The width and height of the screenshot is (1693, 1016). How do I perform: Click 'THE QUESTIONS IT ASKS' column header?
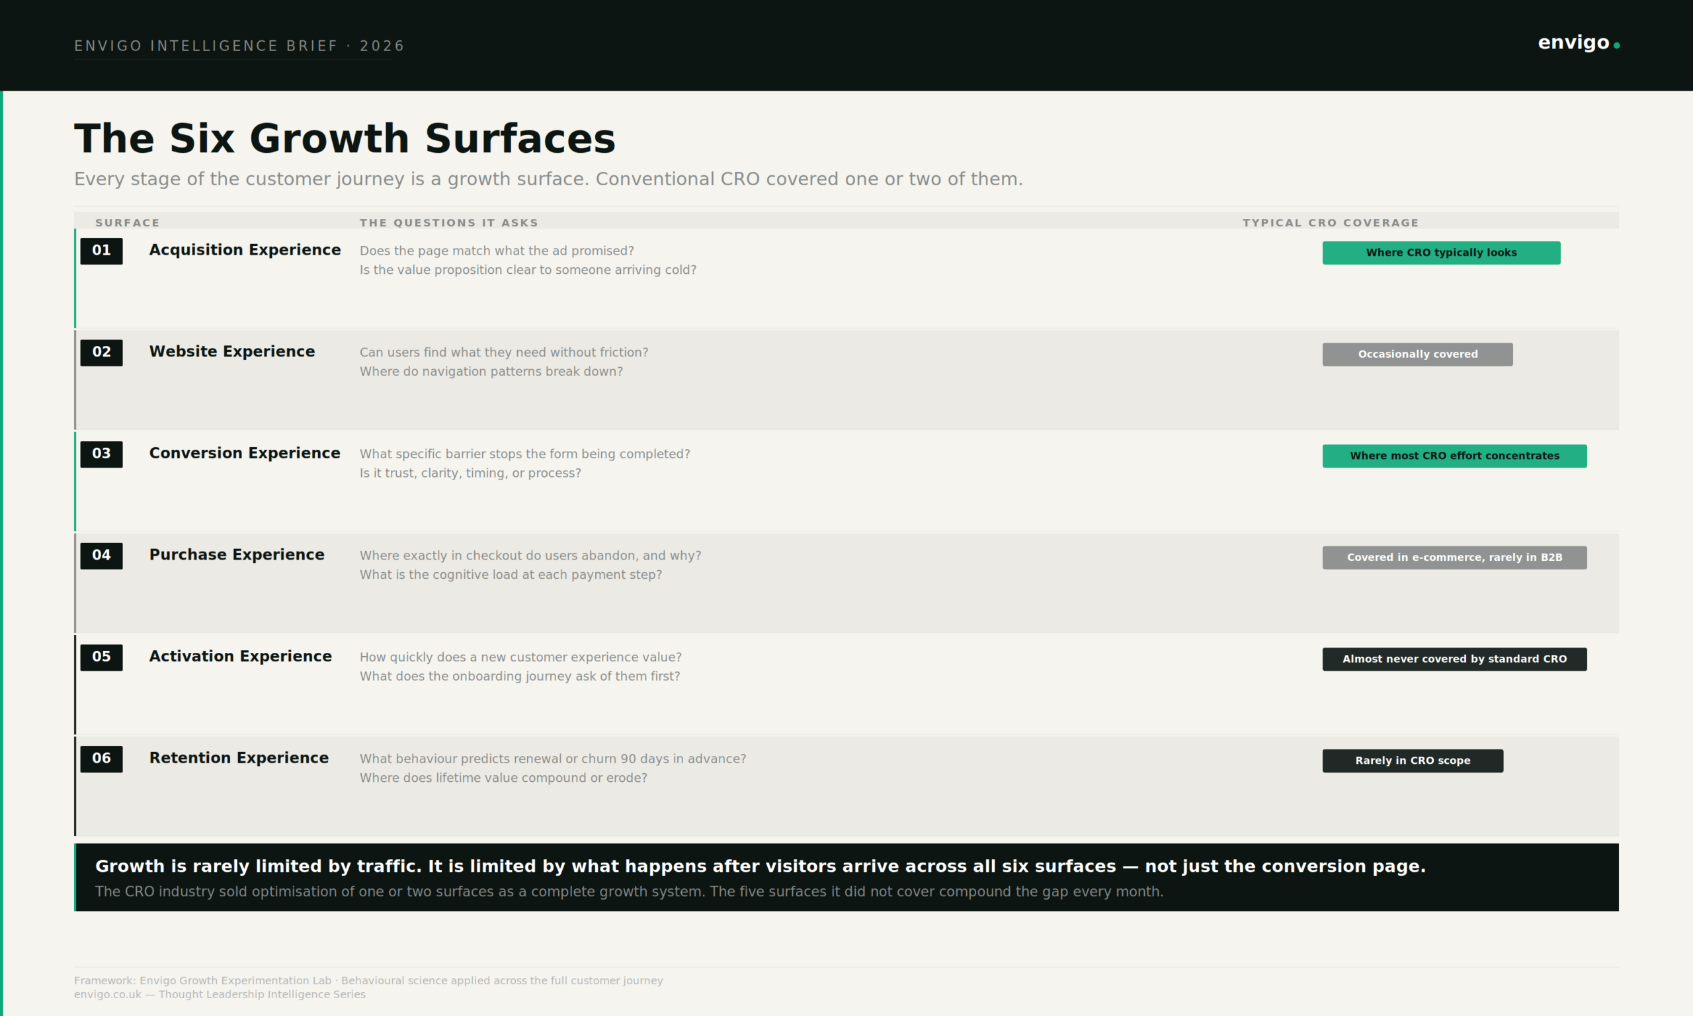click(449, 222)
